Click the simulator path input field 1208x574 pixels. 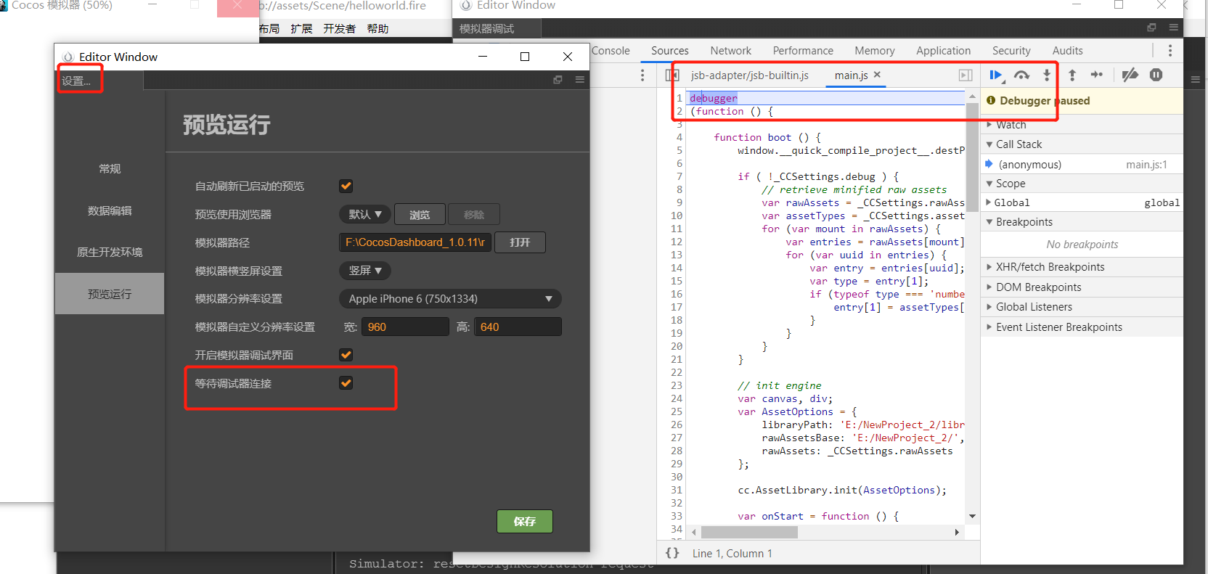point(415,242)
